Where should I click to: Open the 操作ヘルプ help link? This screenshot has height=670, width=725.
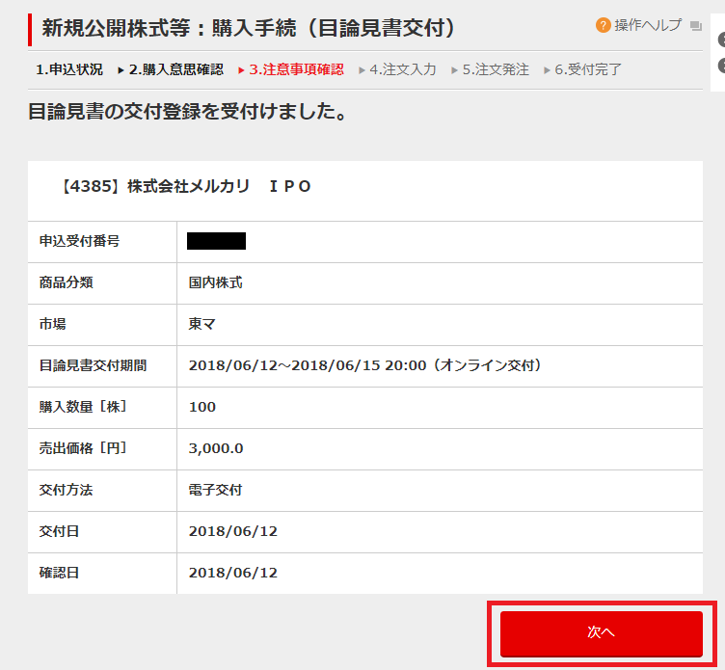click(x=648, y=25)
